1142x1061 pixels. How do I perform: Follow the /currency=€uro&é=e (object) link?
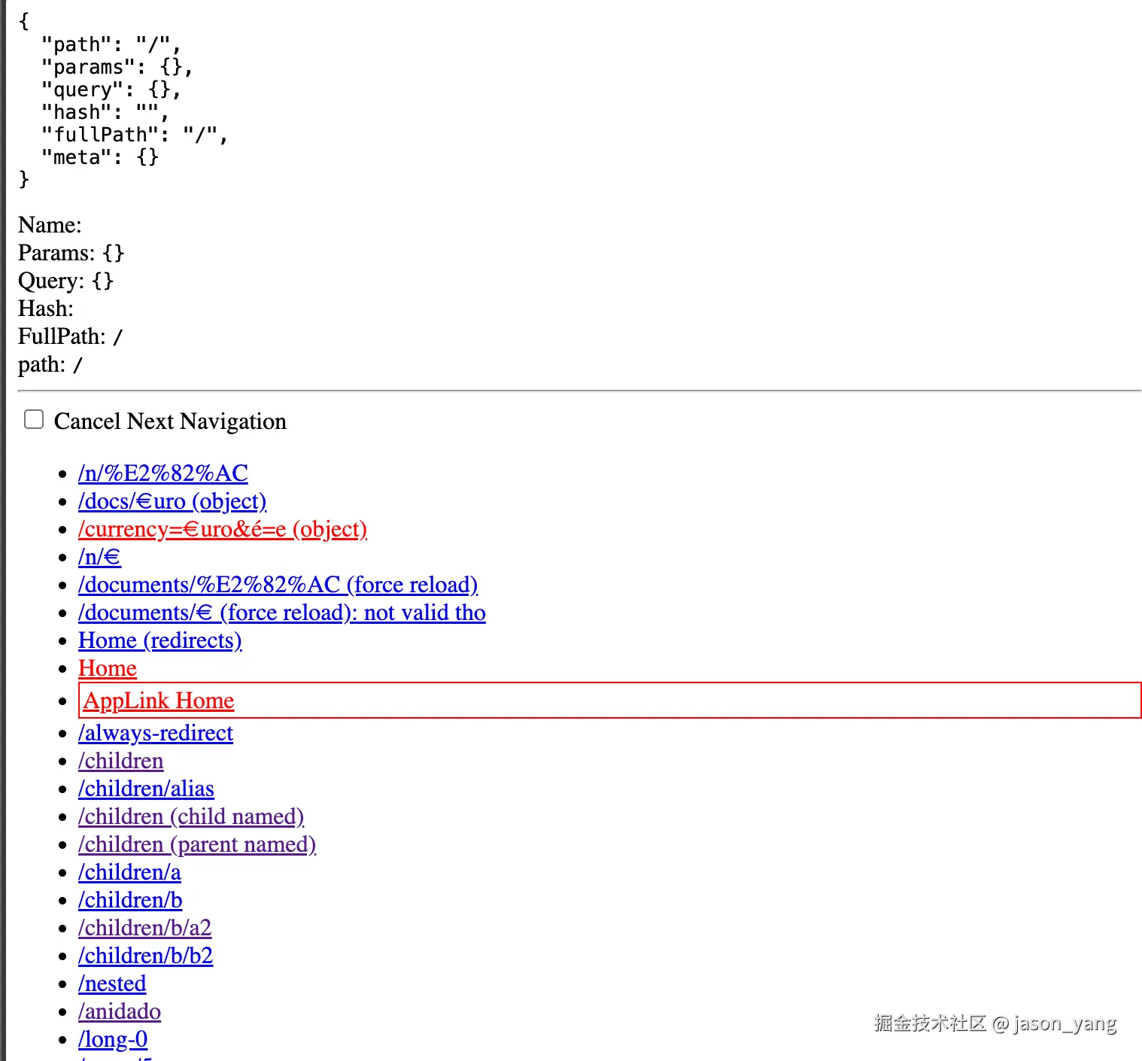222,529
